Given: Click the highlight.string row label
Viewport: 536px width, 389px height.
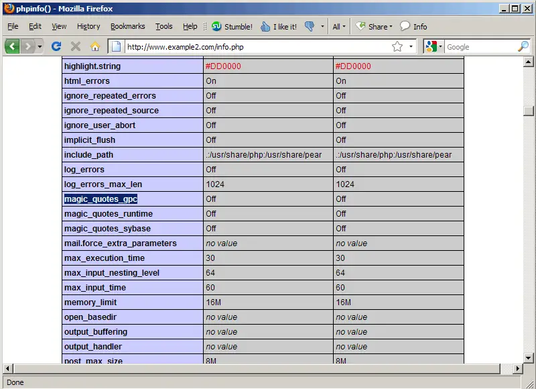Looking at the screenshot, I should pos(92,66).
